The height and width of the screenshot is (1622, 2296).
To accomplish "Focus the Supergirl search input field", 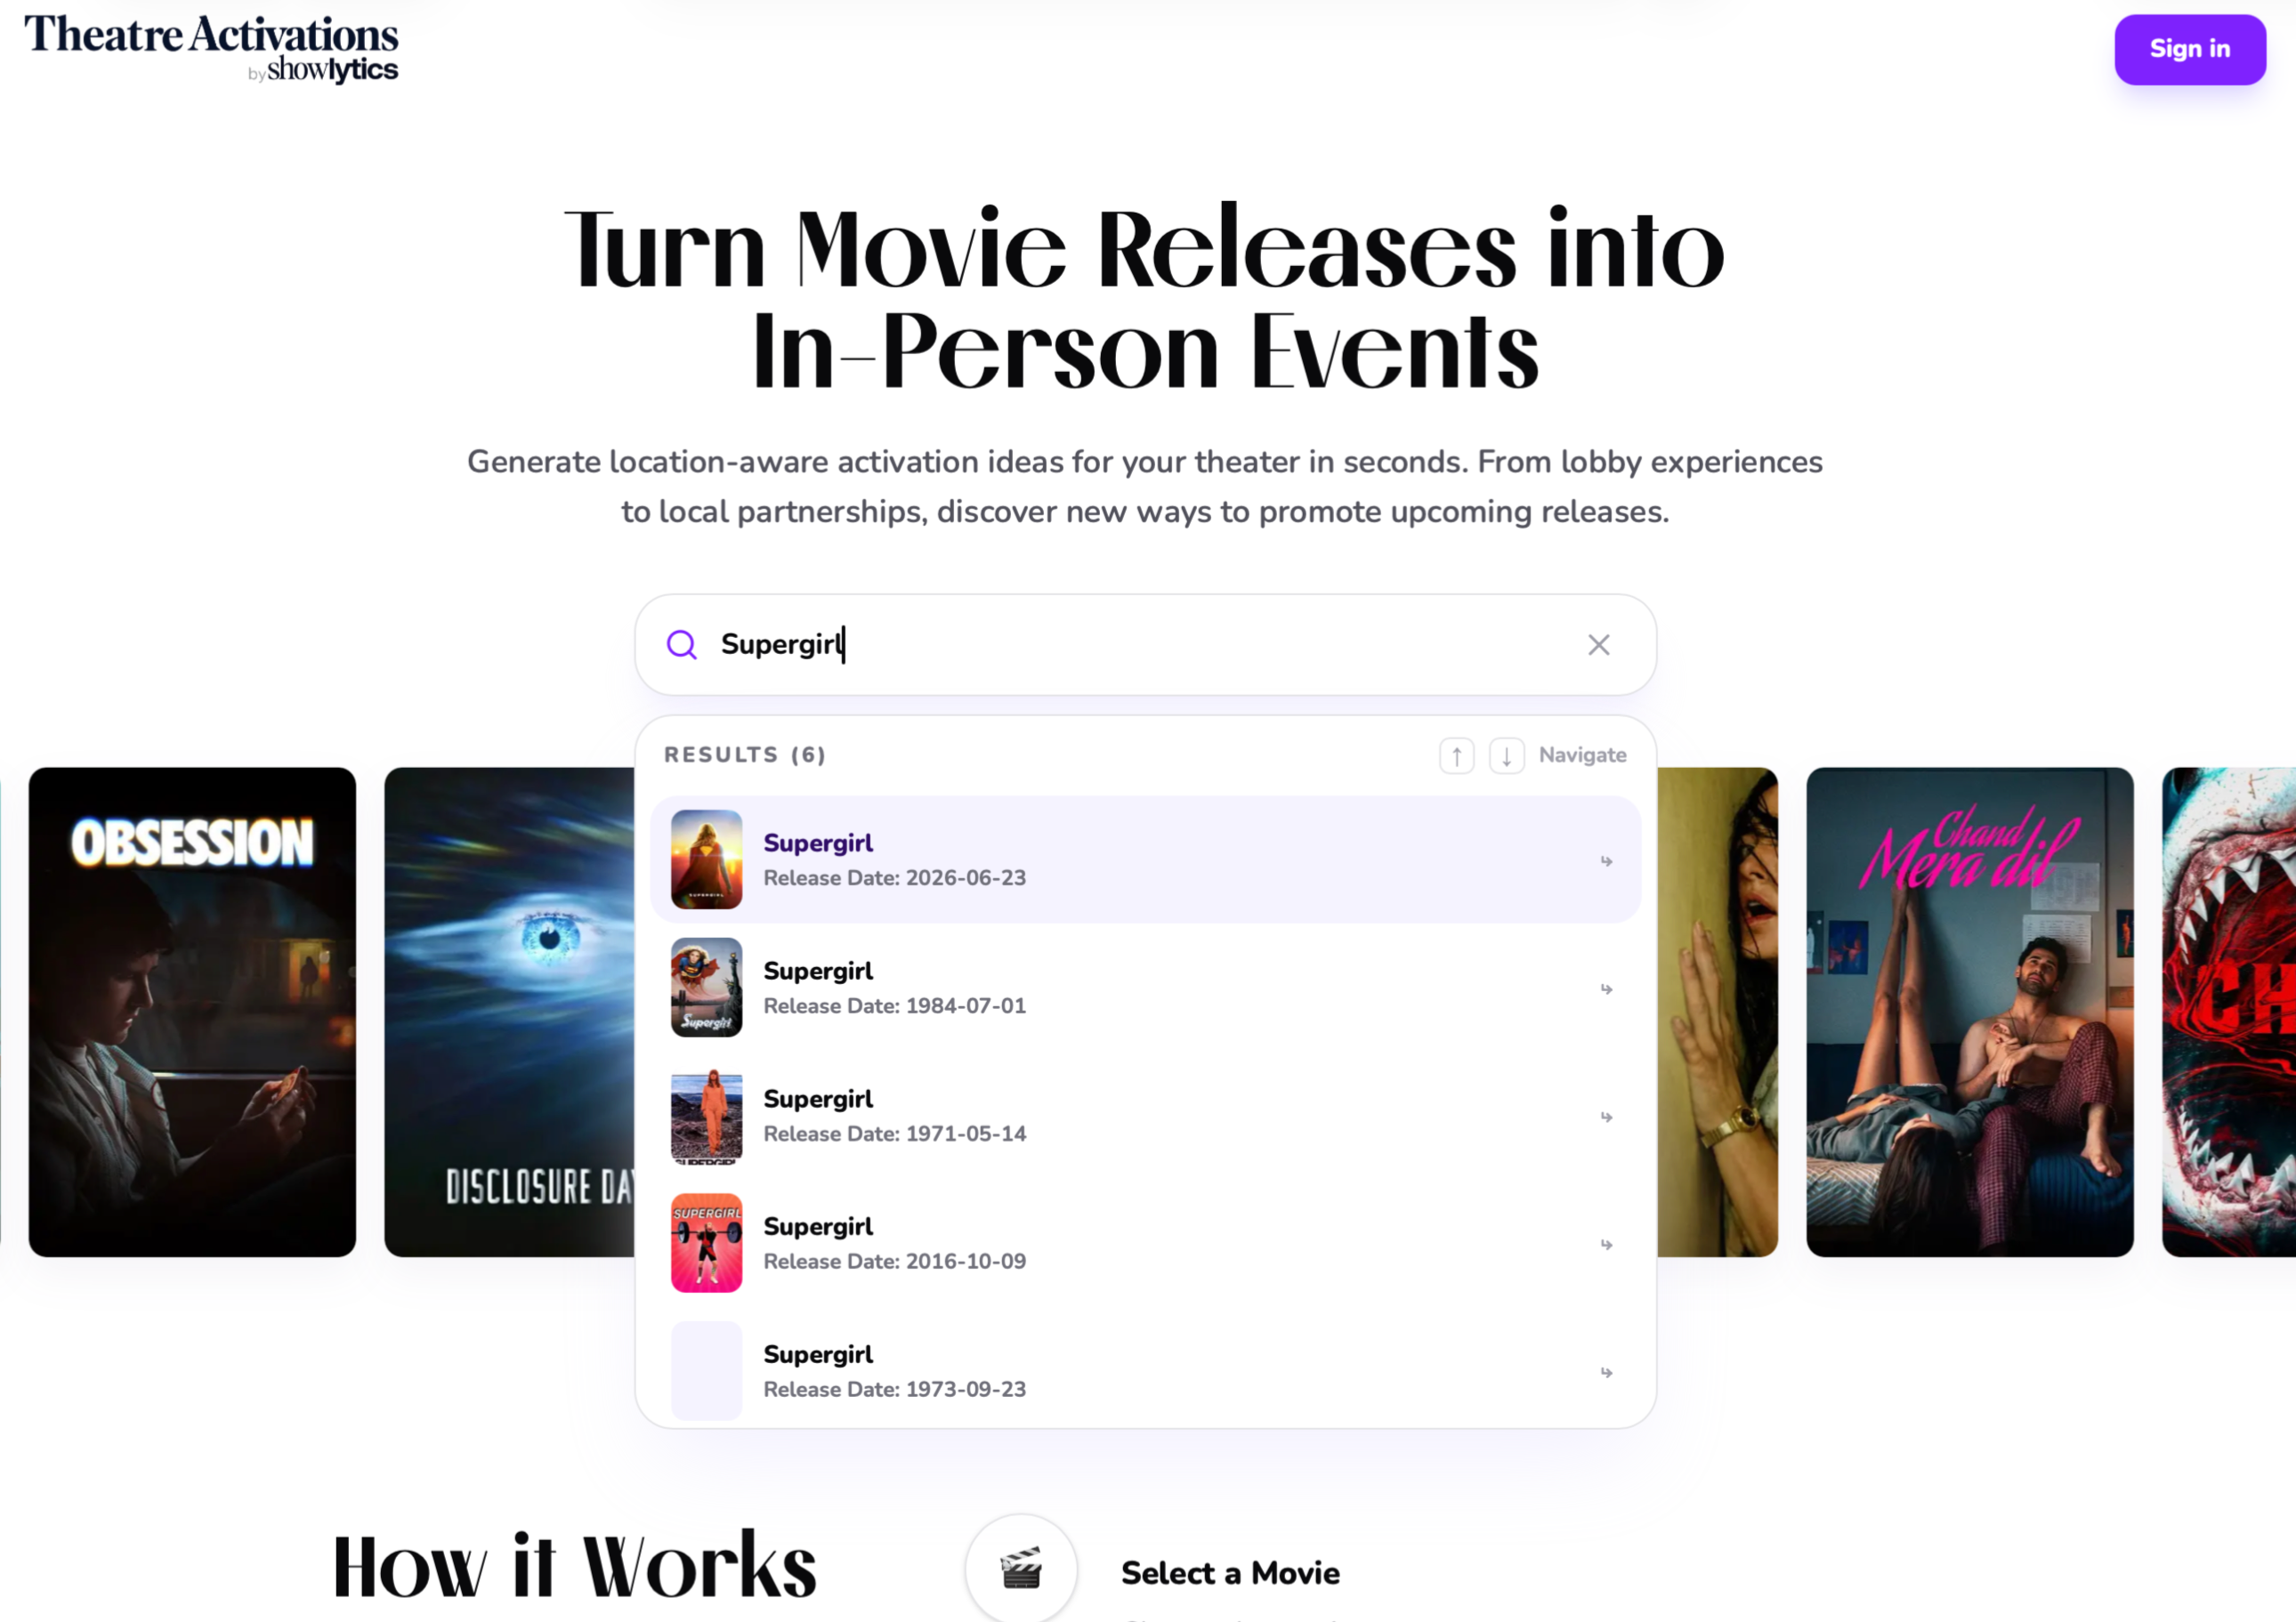I will point(1145,644).
